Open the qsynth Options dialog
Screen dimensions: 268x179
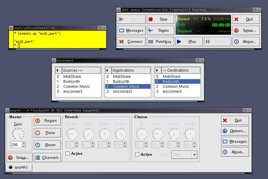click(x=235, y=131)
